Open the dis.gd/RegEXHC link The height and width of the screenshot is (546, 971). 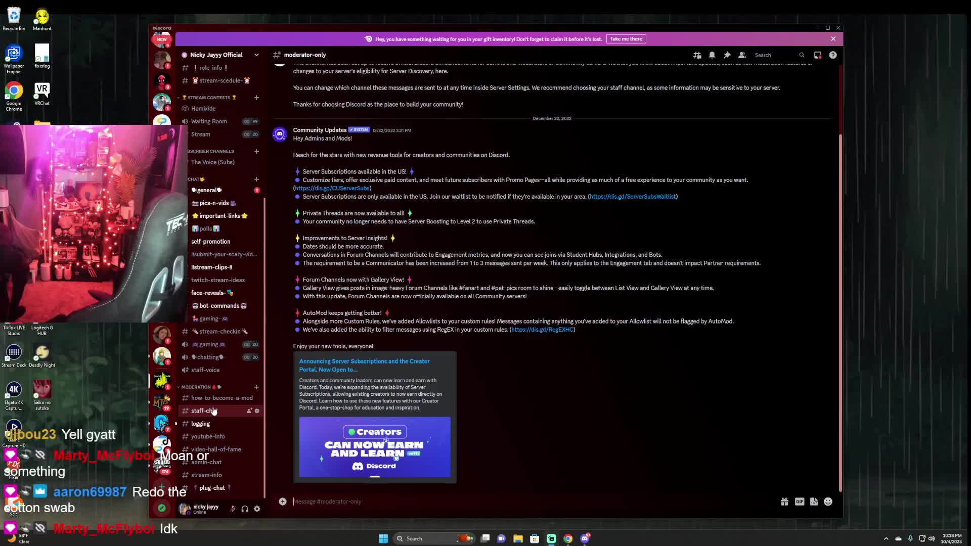[x=542, y=330]
